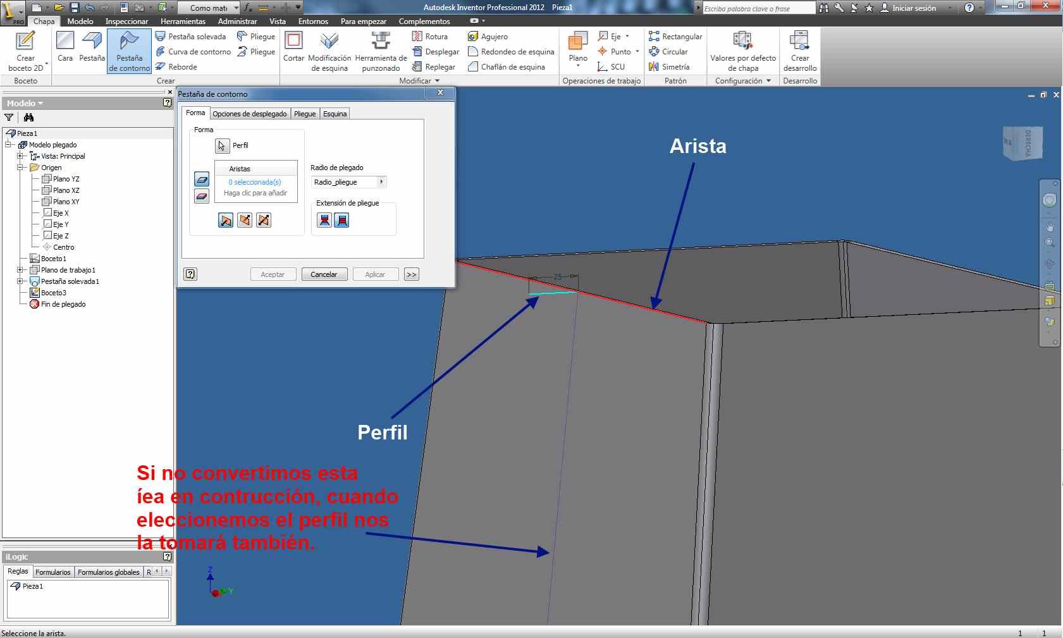Image resolution: width=1063 pixels, height=638 pixels.
Task: Click the Aplicar button
Action: coord(375,274)
